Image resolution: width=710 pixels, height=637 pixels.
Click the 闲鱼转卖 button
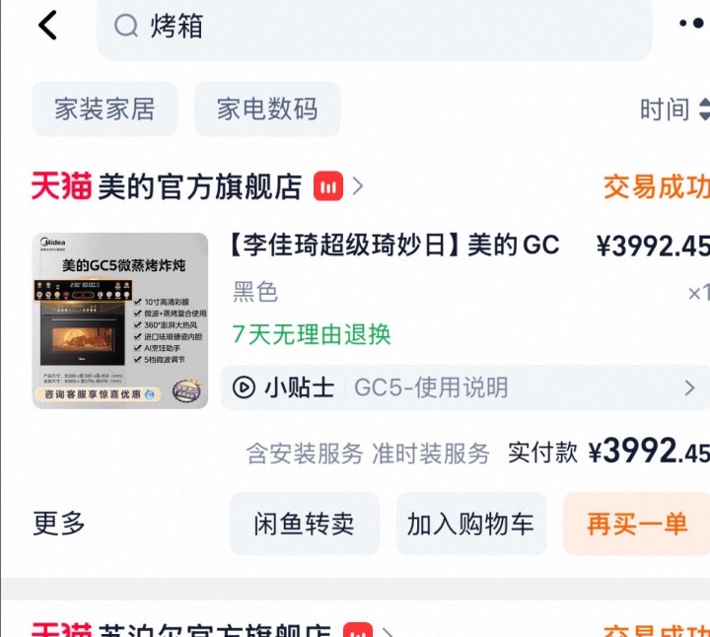305,524
